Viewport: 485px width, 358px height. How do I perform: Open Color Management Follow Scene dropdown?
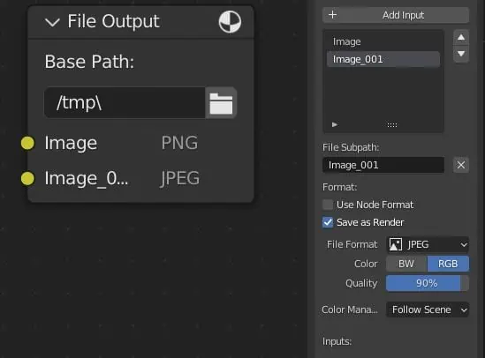(428, 310)
